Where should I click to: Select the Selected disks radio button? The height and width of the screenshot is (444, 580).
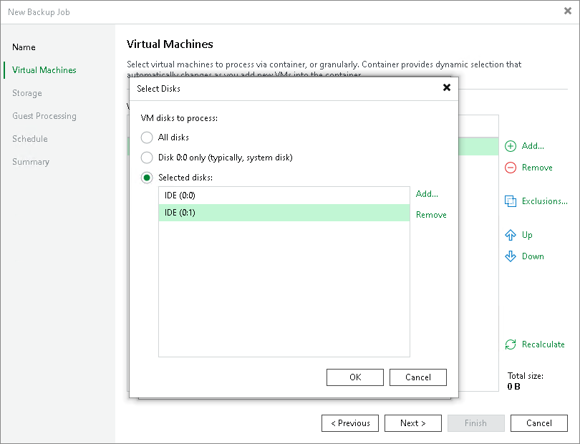tap(147, 178)
